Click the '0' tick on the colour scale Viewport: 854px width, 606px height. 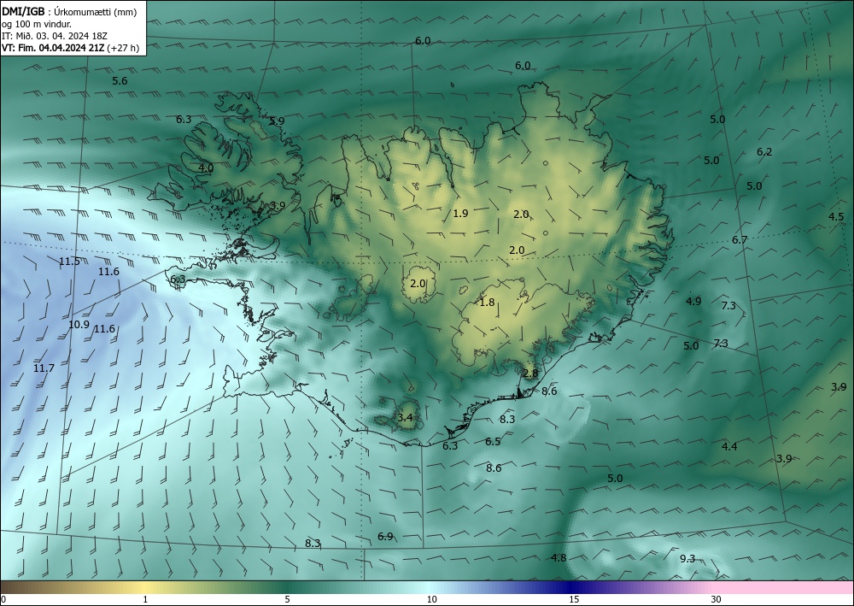3,600
